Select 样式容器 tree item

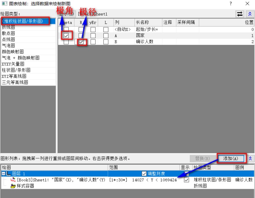[x=25, y=186]
